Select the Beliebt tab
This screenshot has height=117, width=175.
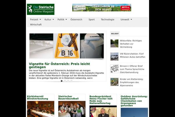coord(115,34)
